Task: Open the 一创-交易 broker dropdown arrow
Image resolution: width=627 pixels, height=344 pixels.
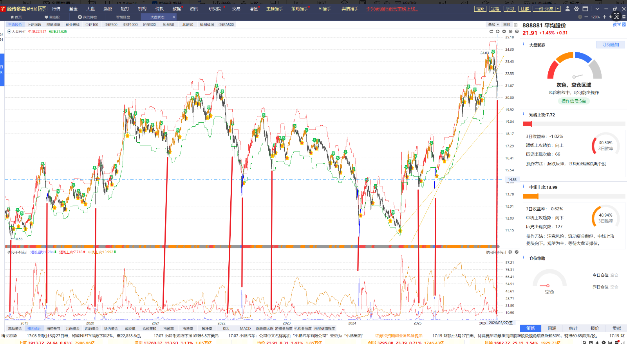Action: coord(558,9)
